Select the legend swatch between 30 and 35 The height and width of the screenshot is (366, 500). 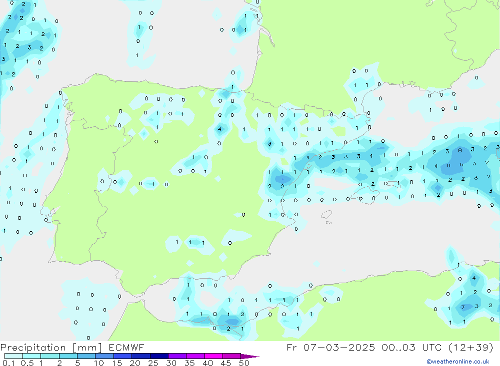coord(177,356)
